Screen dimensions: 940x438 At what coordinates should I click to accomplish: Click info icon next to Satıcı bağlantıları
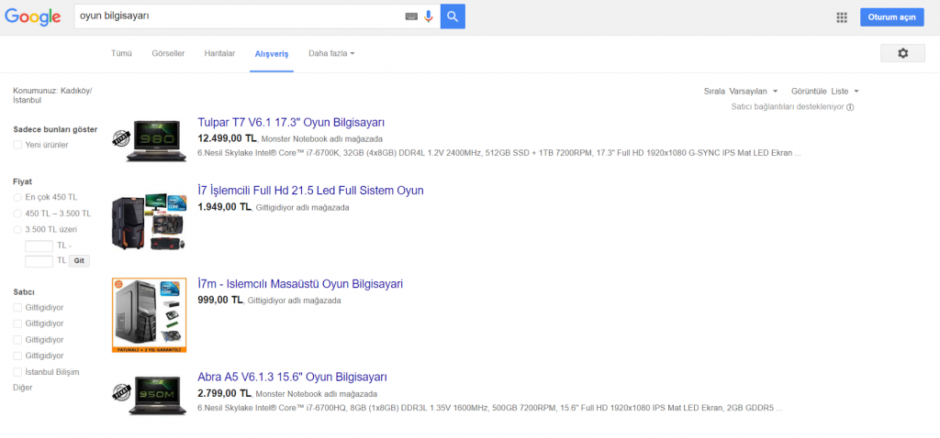click(850, 107)
